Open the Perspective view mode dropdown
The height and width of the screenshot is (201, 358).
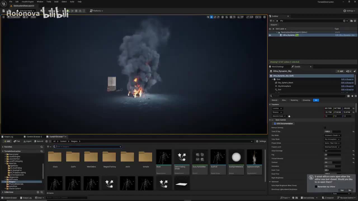point(14,17)
